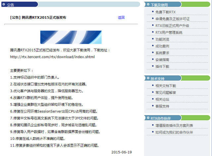Click the circle icon beside 下载及使用

click(148, 4)
